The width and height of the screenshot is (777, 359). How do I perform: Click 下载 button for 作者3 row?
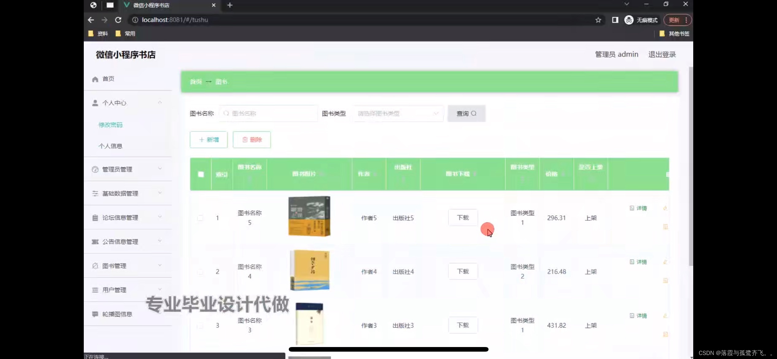click(x=463, y=325)
